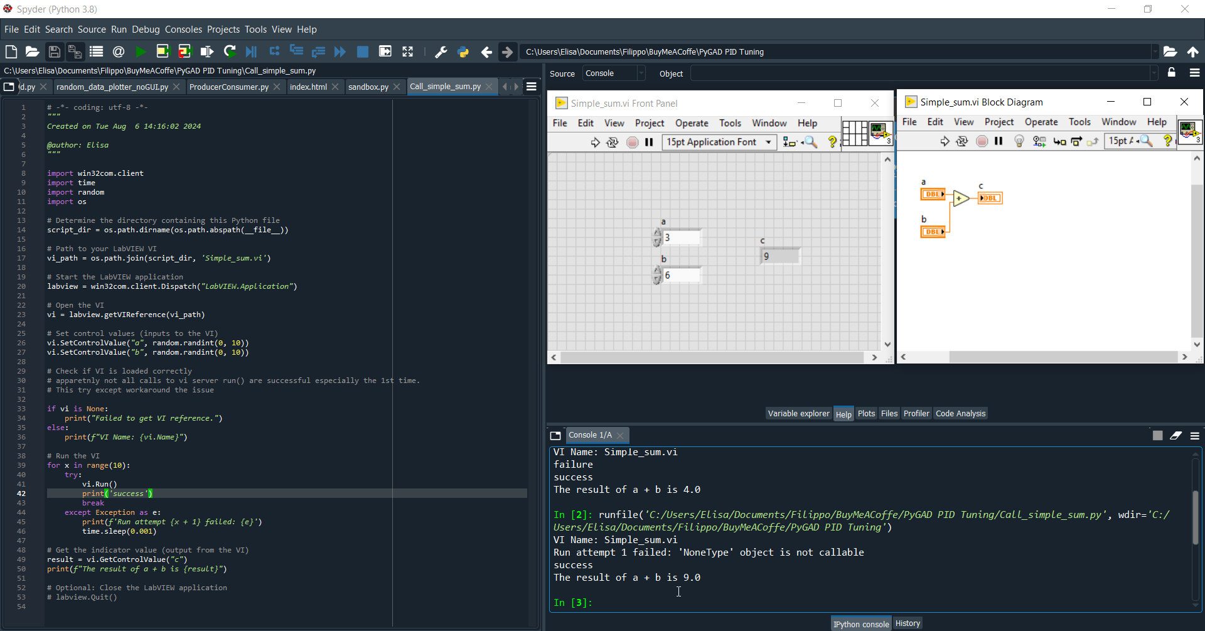Run cell and advance to next
This screenshot has width=1205, height=631.
point(185,51)
